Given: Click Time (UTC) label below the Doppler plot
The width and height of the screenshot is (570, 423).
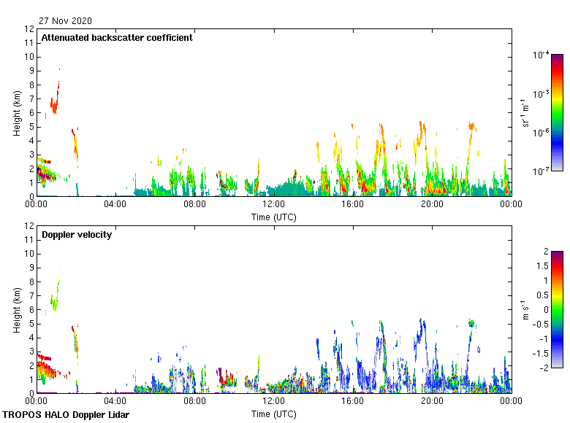Looking at the screenshot, I should click(x=273, y=414).
